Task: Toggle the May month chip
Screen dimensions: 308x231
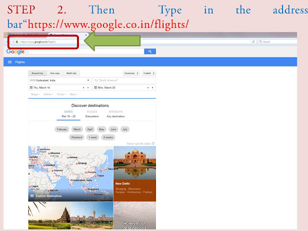Action: point(102,129)
